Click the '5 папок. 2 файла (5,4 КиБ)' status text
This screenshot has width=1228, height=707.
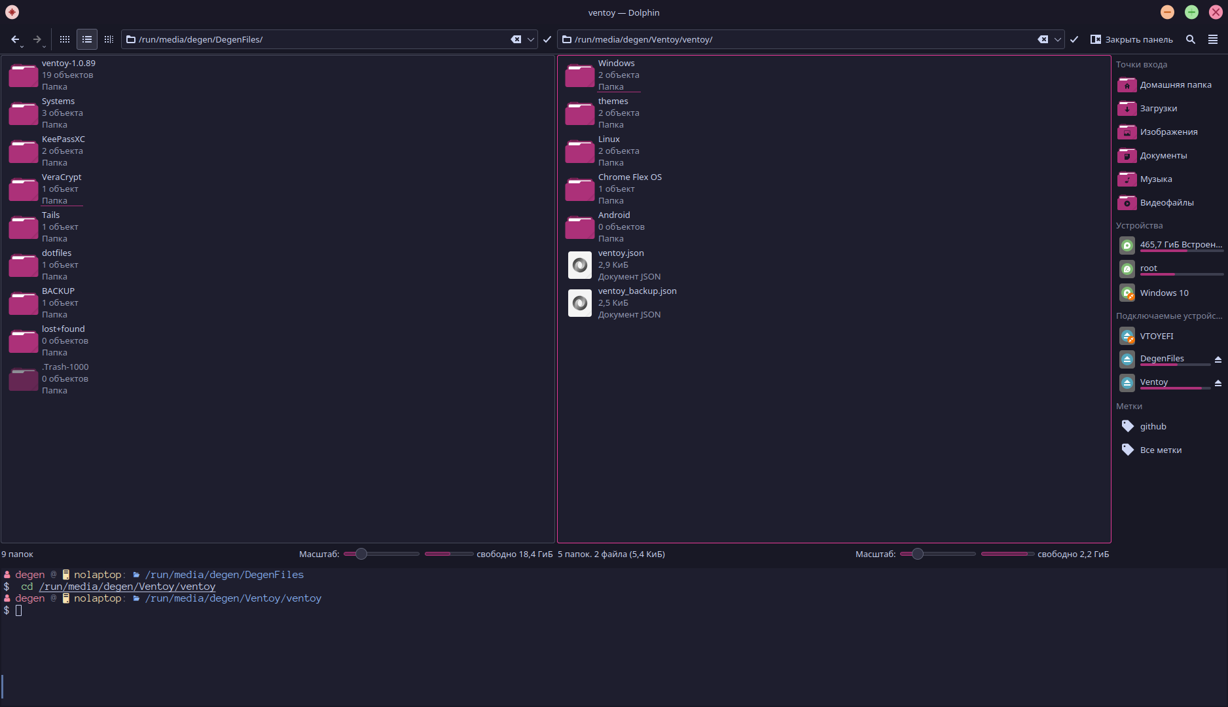click(611, 554)
